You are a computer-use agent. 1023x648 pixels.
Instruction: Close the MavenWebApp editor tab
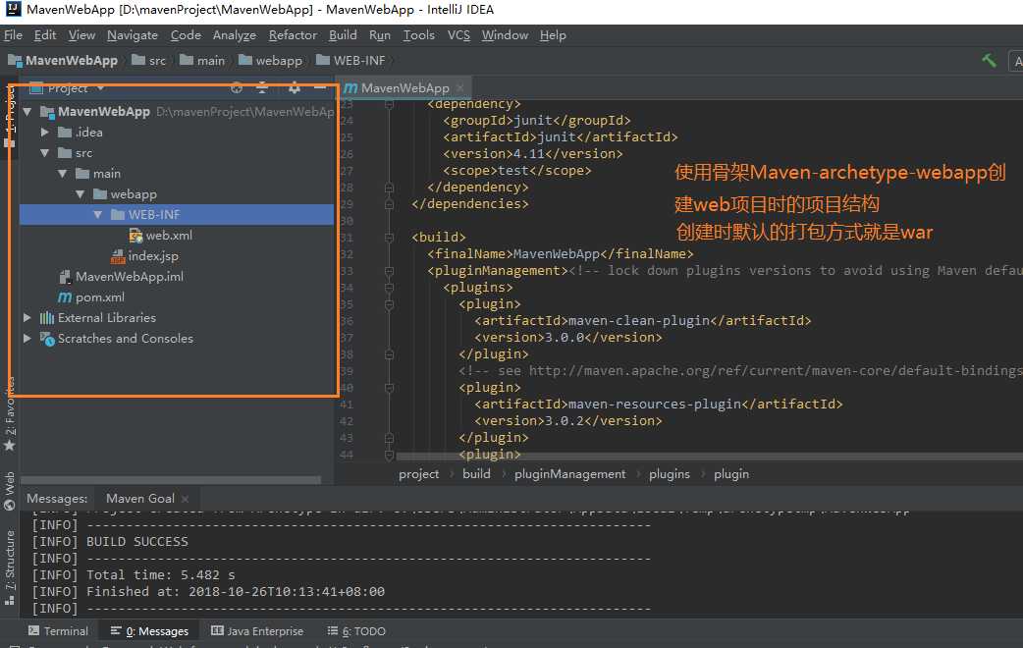click(460, 87)
